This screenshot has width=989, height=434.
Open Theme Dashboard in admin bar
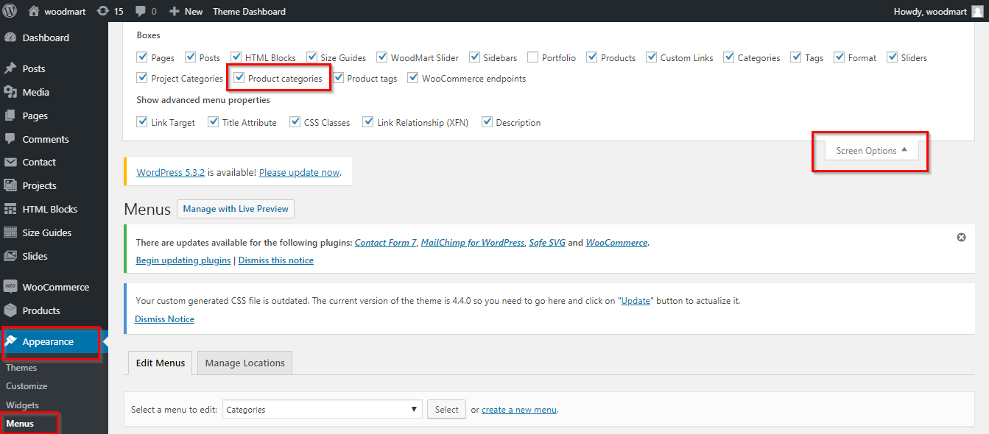(249, 11)
